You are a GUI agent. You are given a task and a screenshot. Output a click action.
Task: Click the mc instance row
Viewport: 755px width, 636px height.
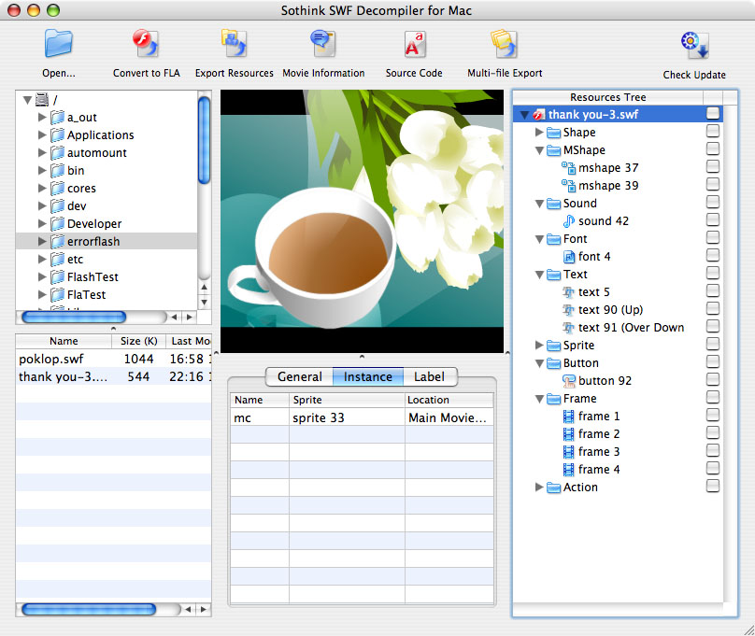(x=362, y=417)
